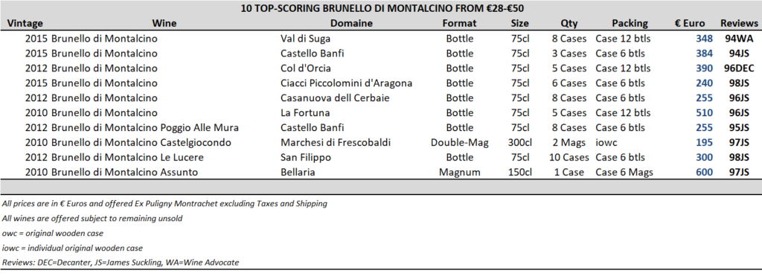This screenshot has width=762, height=279.
Task: Click the San Filippo domaine cell
Action: coord(306,158)
